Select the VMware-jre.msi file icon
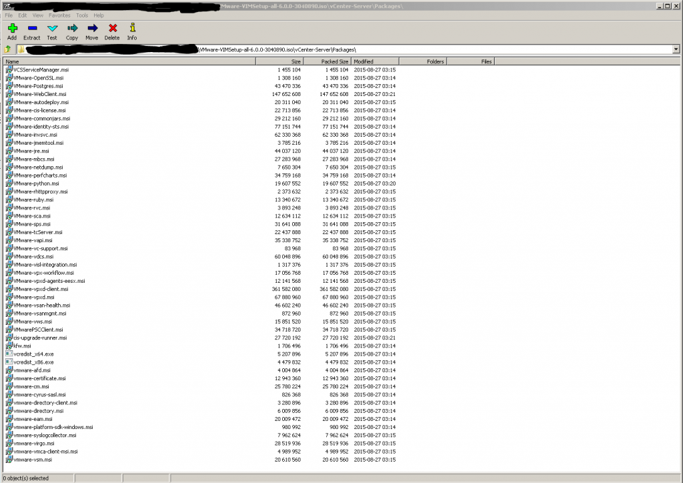683x483 pixels. tap(9, 151)
